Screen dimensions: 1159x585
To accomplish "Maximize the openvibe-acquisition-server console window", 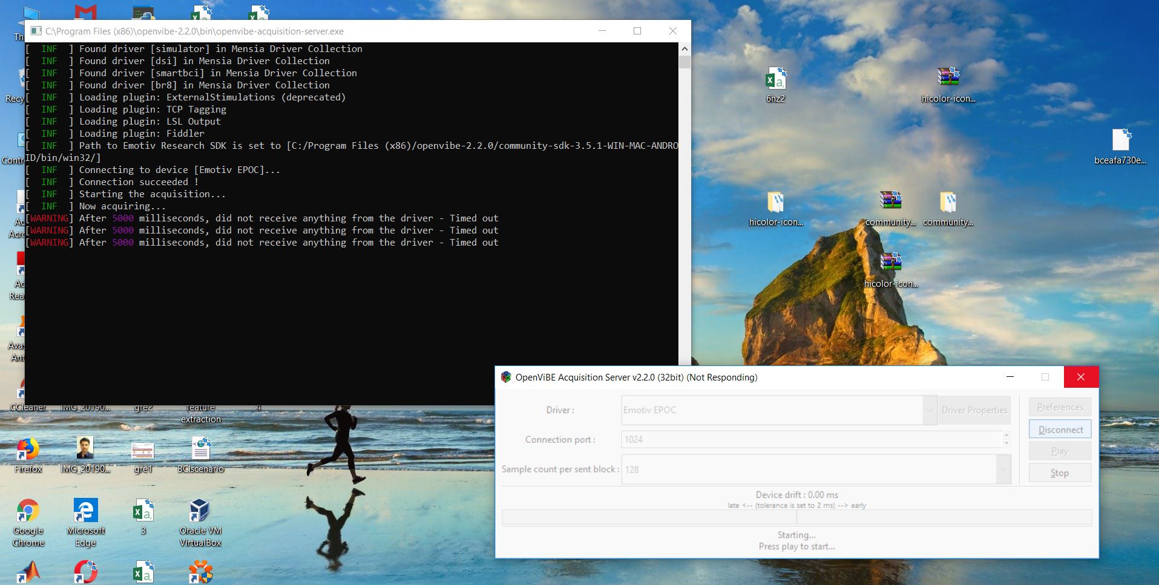I will click(637, 31).
